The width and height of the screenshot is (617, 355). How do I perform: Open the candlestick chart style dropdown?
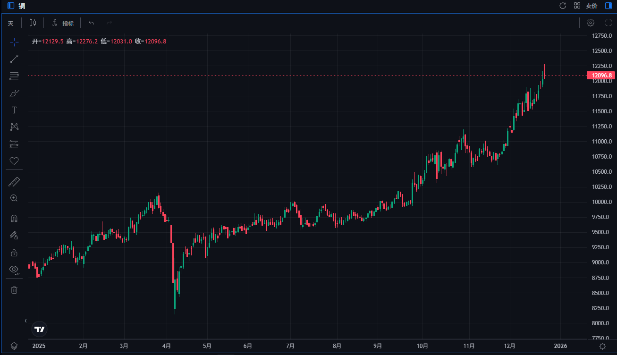click(33, 23)
